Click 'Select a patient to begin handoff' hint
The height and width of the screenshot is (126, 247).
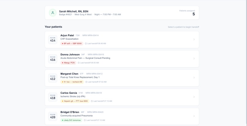pyautogui.click(x=183, y=27)
